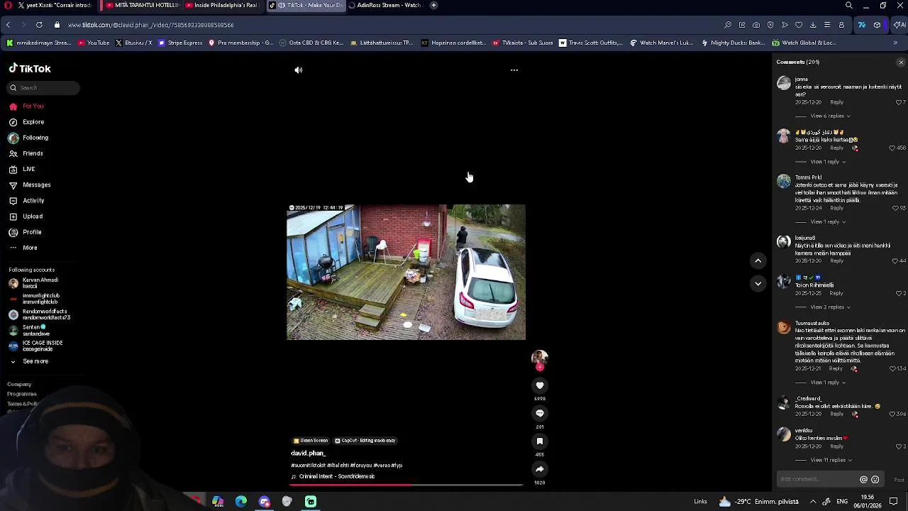
Task: Post the comment
Action: point(899,479)
